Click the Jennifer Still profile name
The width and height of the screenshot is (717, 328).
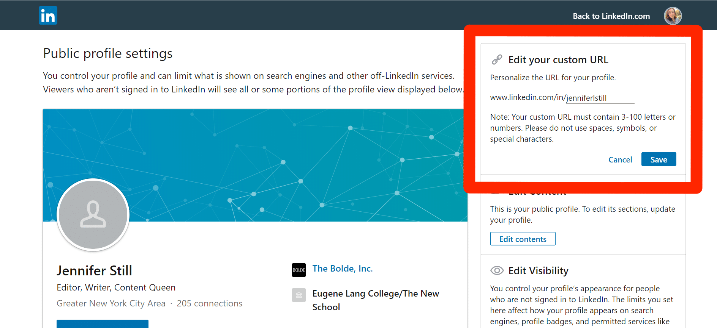tap(94, 271)
